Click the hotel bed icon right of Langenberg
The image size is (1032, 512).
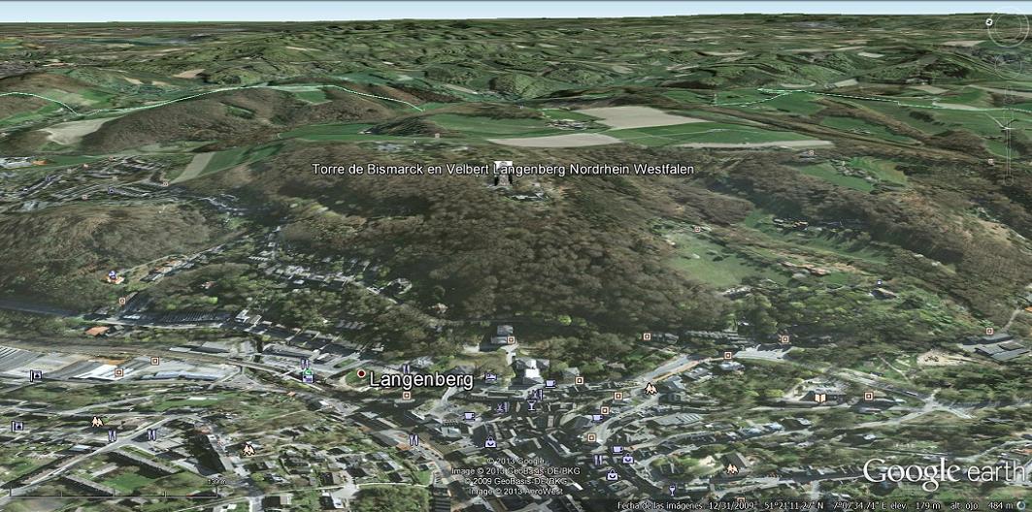(490, 377)
